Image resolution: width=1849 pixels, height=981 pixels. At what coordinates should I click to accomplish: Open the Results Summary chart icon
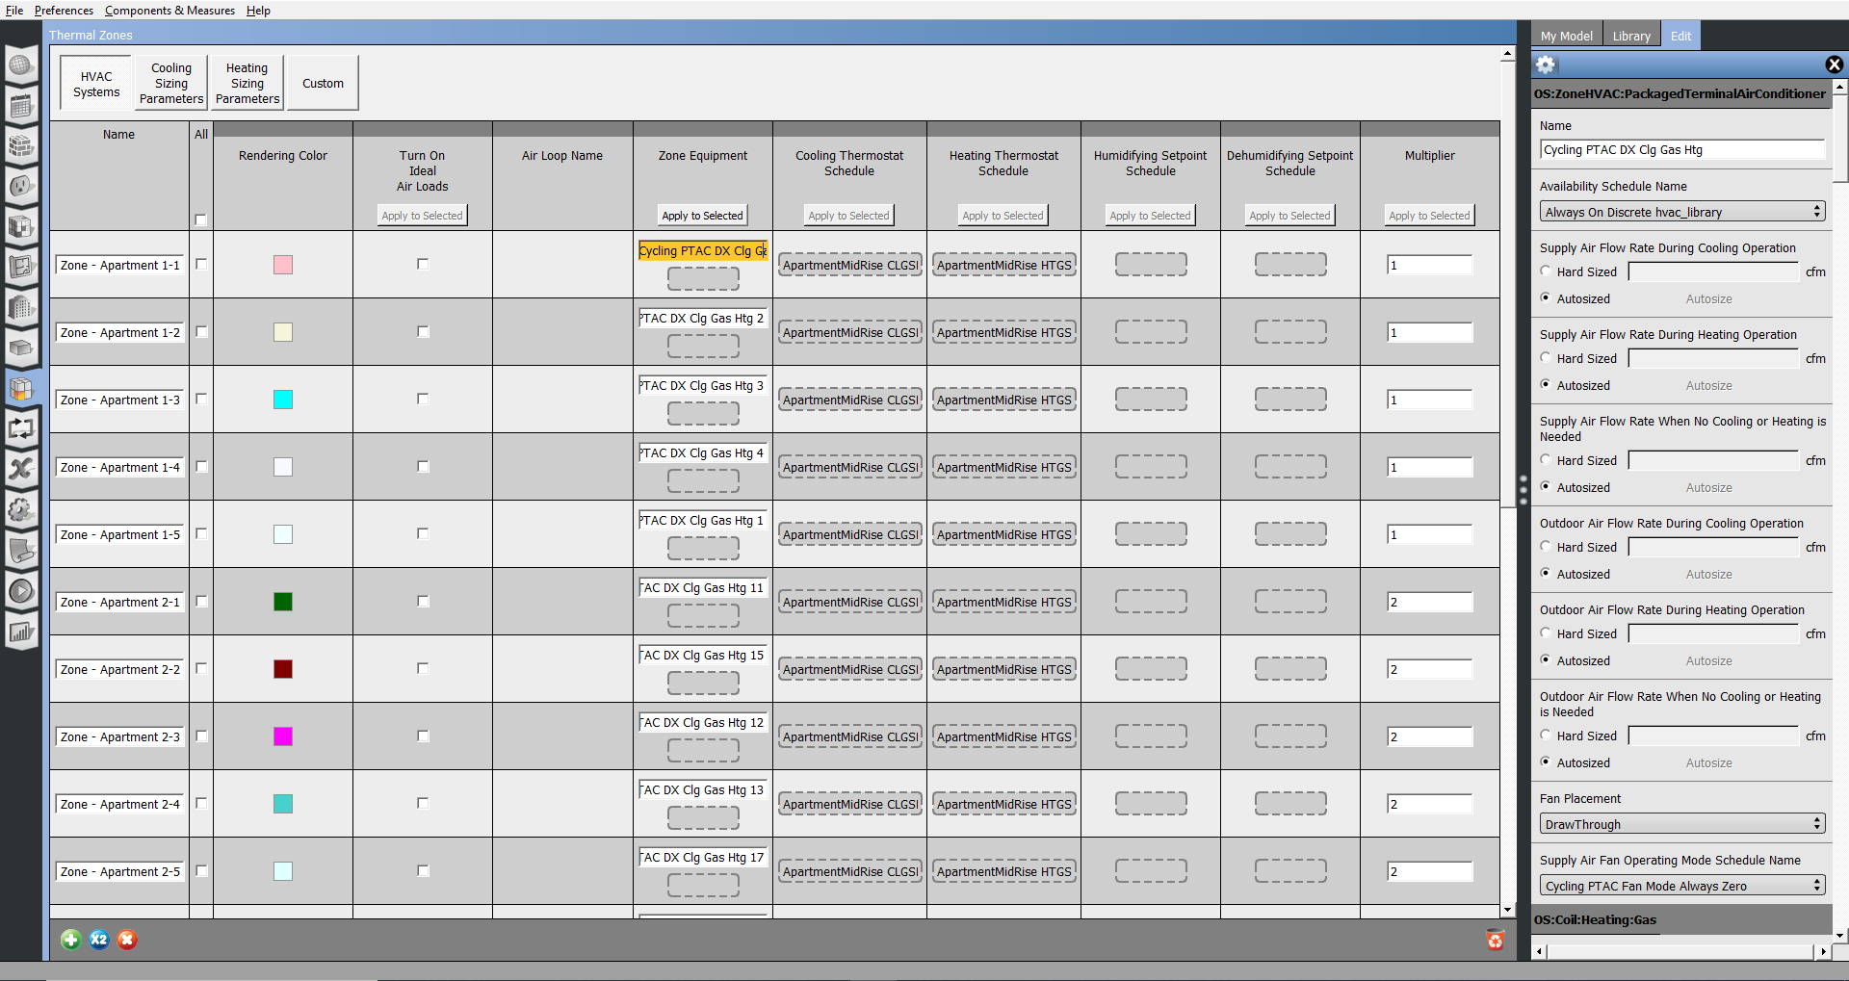(21, 632)
